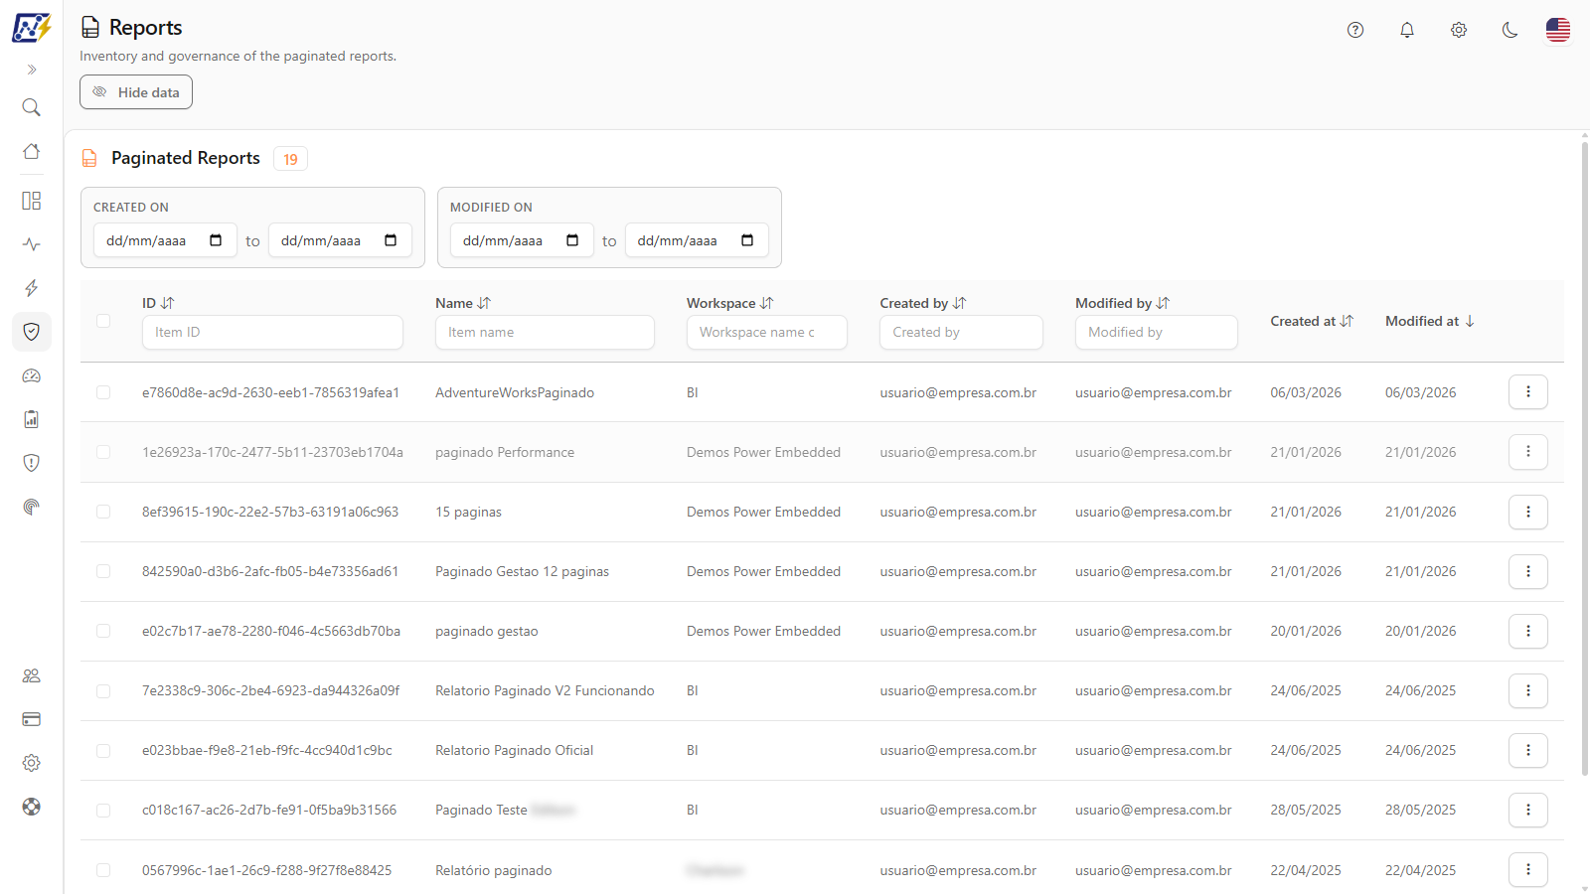Check the Paginado Gestao 12 paginas row

(103, 571)
